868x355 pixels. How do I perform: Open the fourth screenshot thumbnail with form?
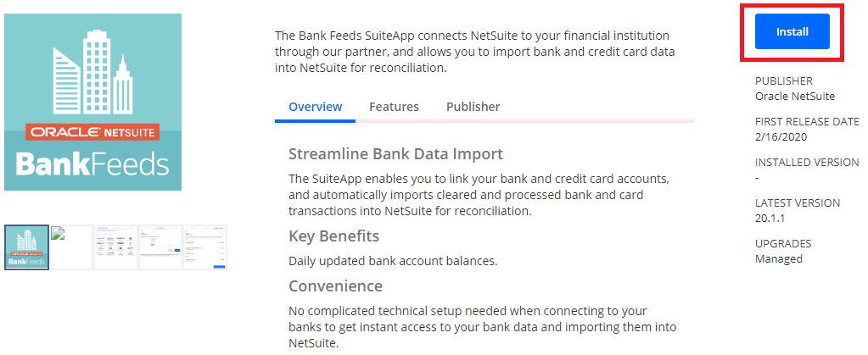pos(160,247)
